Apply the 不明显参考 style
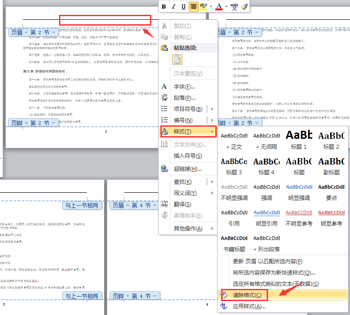This screenshot has height=315, width=350. 299,218
